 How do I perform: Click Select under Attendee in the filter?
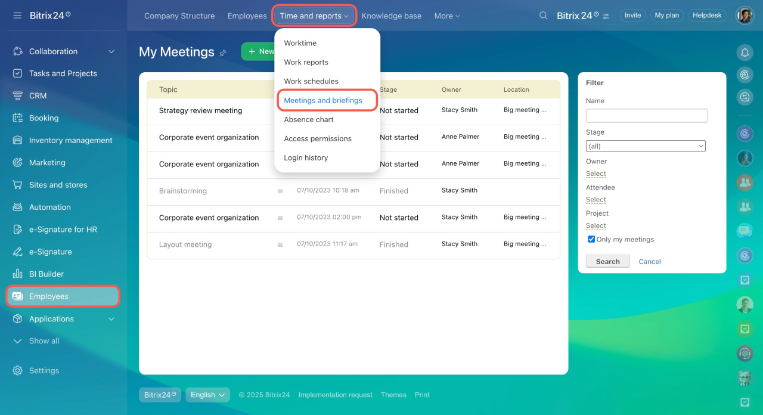[596, 200]
